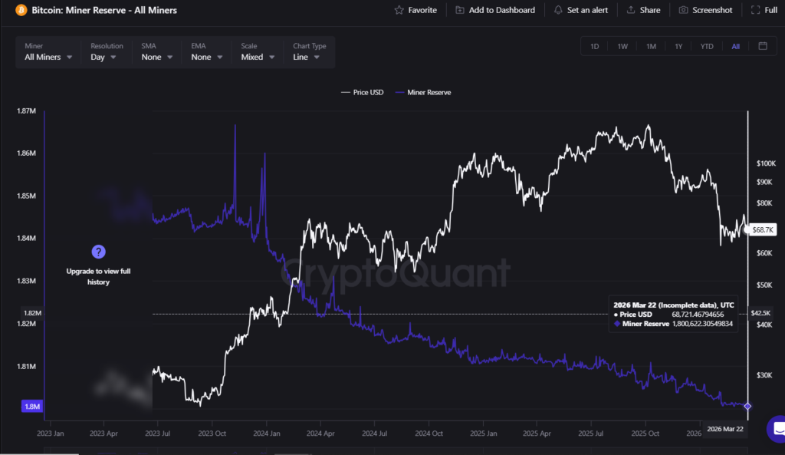Select the 1M time range

pyautogui.click(x=651, y=47)
